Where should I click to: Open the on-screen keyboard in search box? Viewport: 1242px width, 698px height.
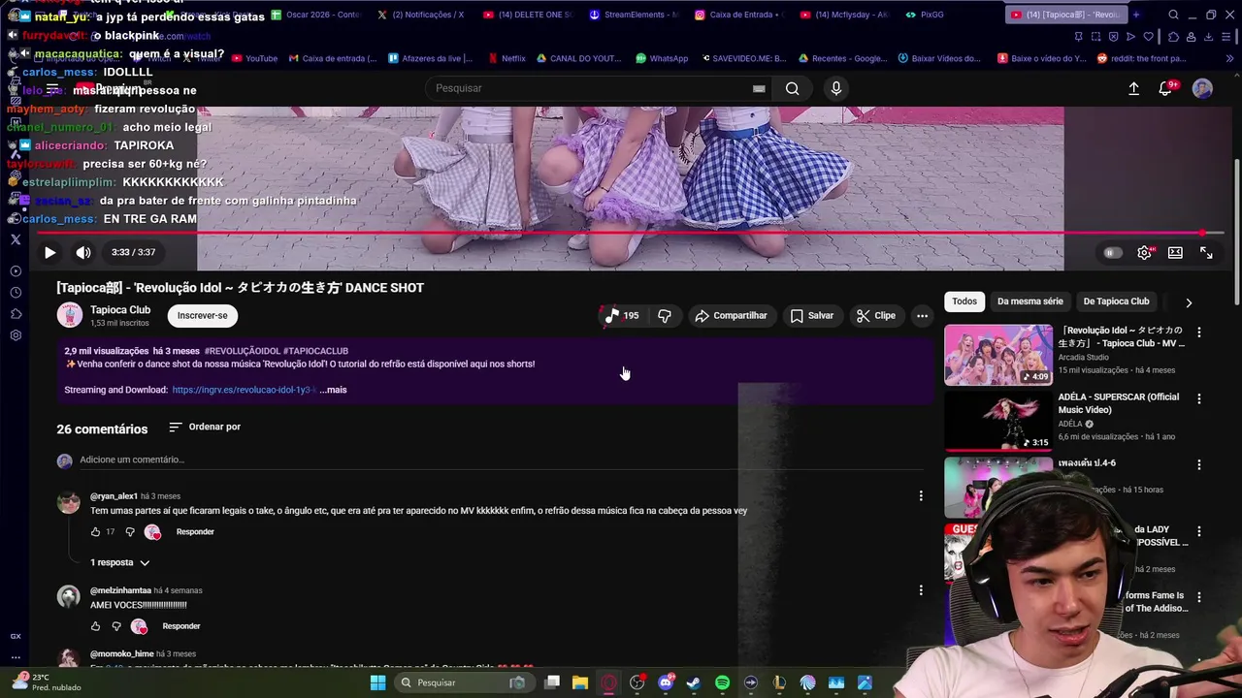click(759, 88)
